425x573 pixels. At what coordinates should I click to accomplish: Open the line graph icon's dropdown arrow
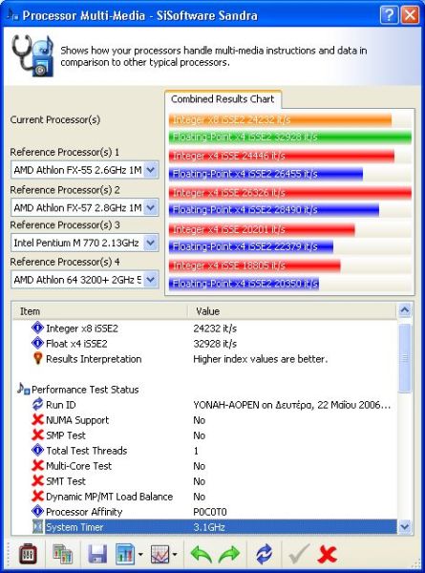(x=175, y=555)
